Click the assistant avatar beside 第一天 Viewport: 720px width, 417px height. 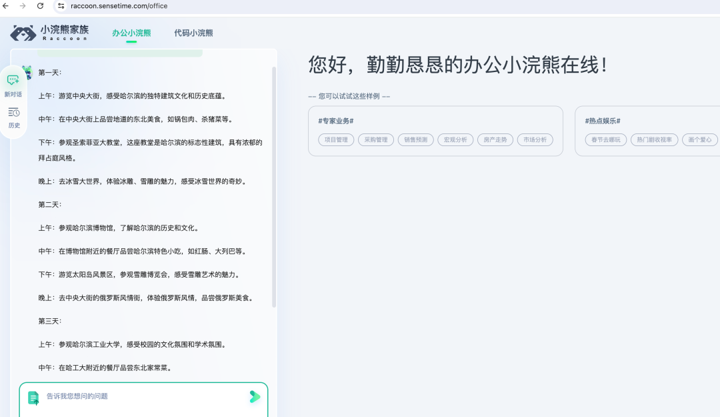click(x=27, y=72)
